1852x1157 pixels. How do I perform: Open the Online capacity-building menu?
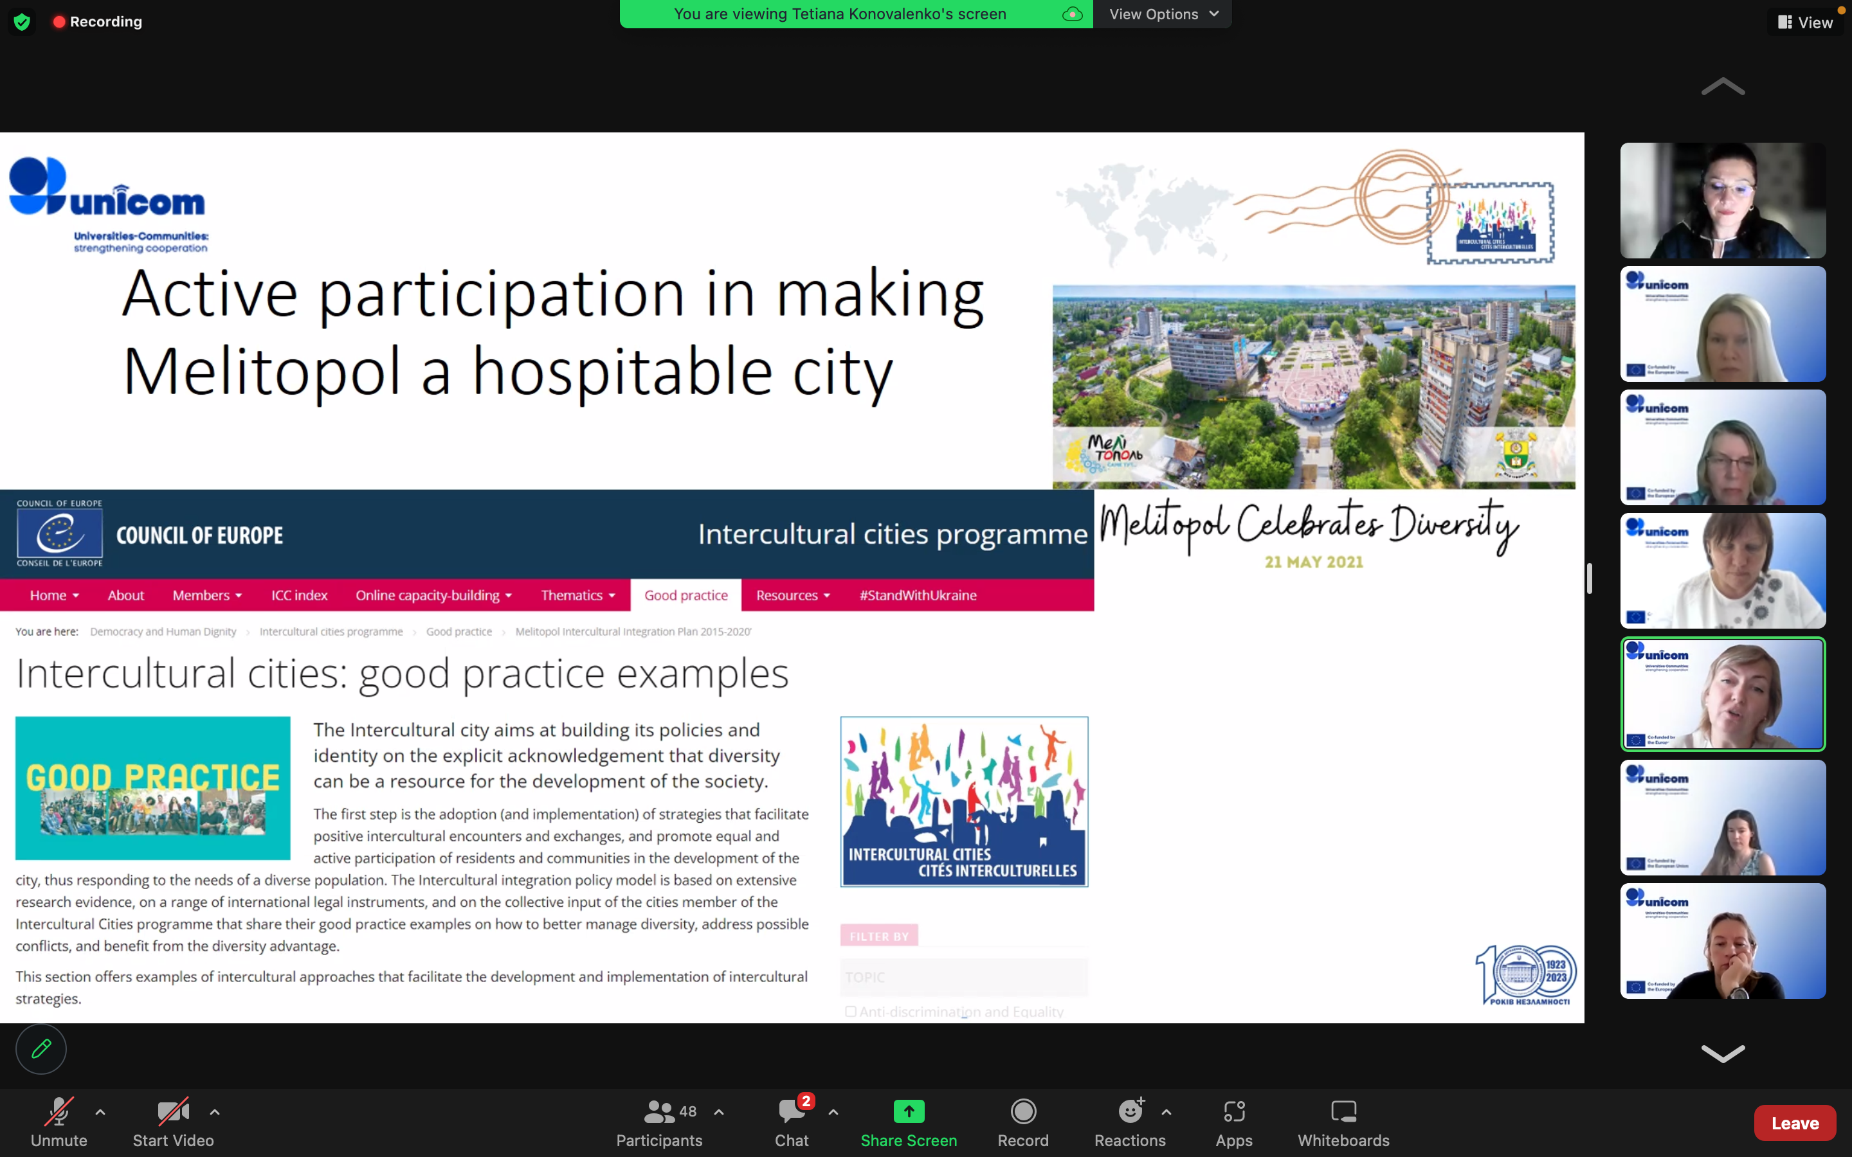click(x=434, y=595)
